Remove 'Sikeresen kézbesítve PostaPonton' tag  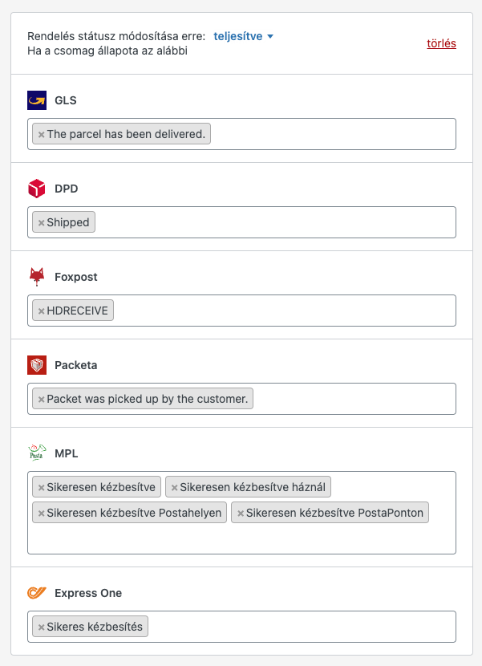[x=241, y=514]
